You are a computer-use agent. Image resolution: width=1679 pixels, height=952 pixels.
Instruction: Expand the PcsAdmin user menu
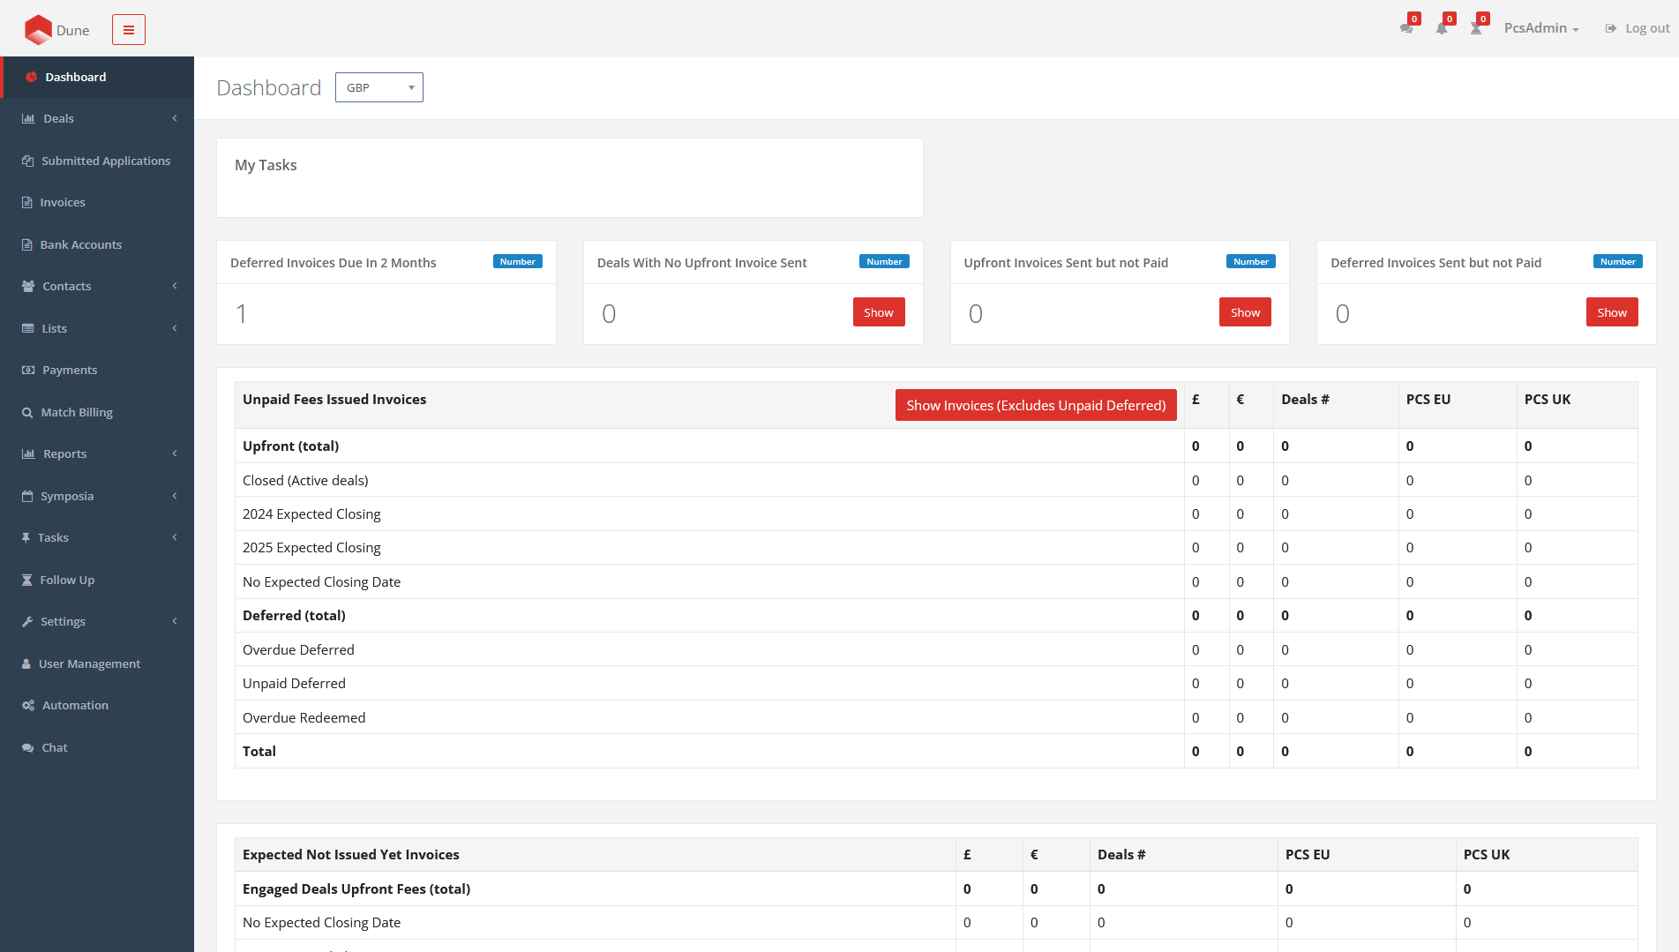(x=1540, y=28)
